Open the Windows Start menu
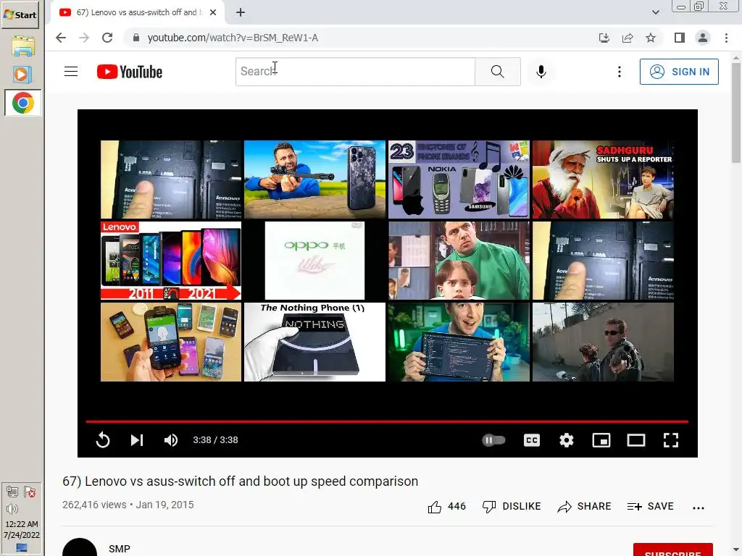The width and height of the screenshot is (742, 556). [x=20, y=14]
